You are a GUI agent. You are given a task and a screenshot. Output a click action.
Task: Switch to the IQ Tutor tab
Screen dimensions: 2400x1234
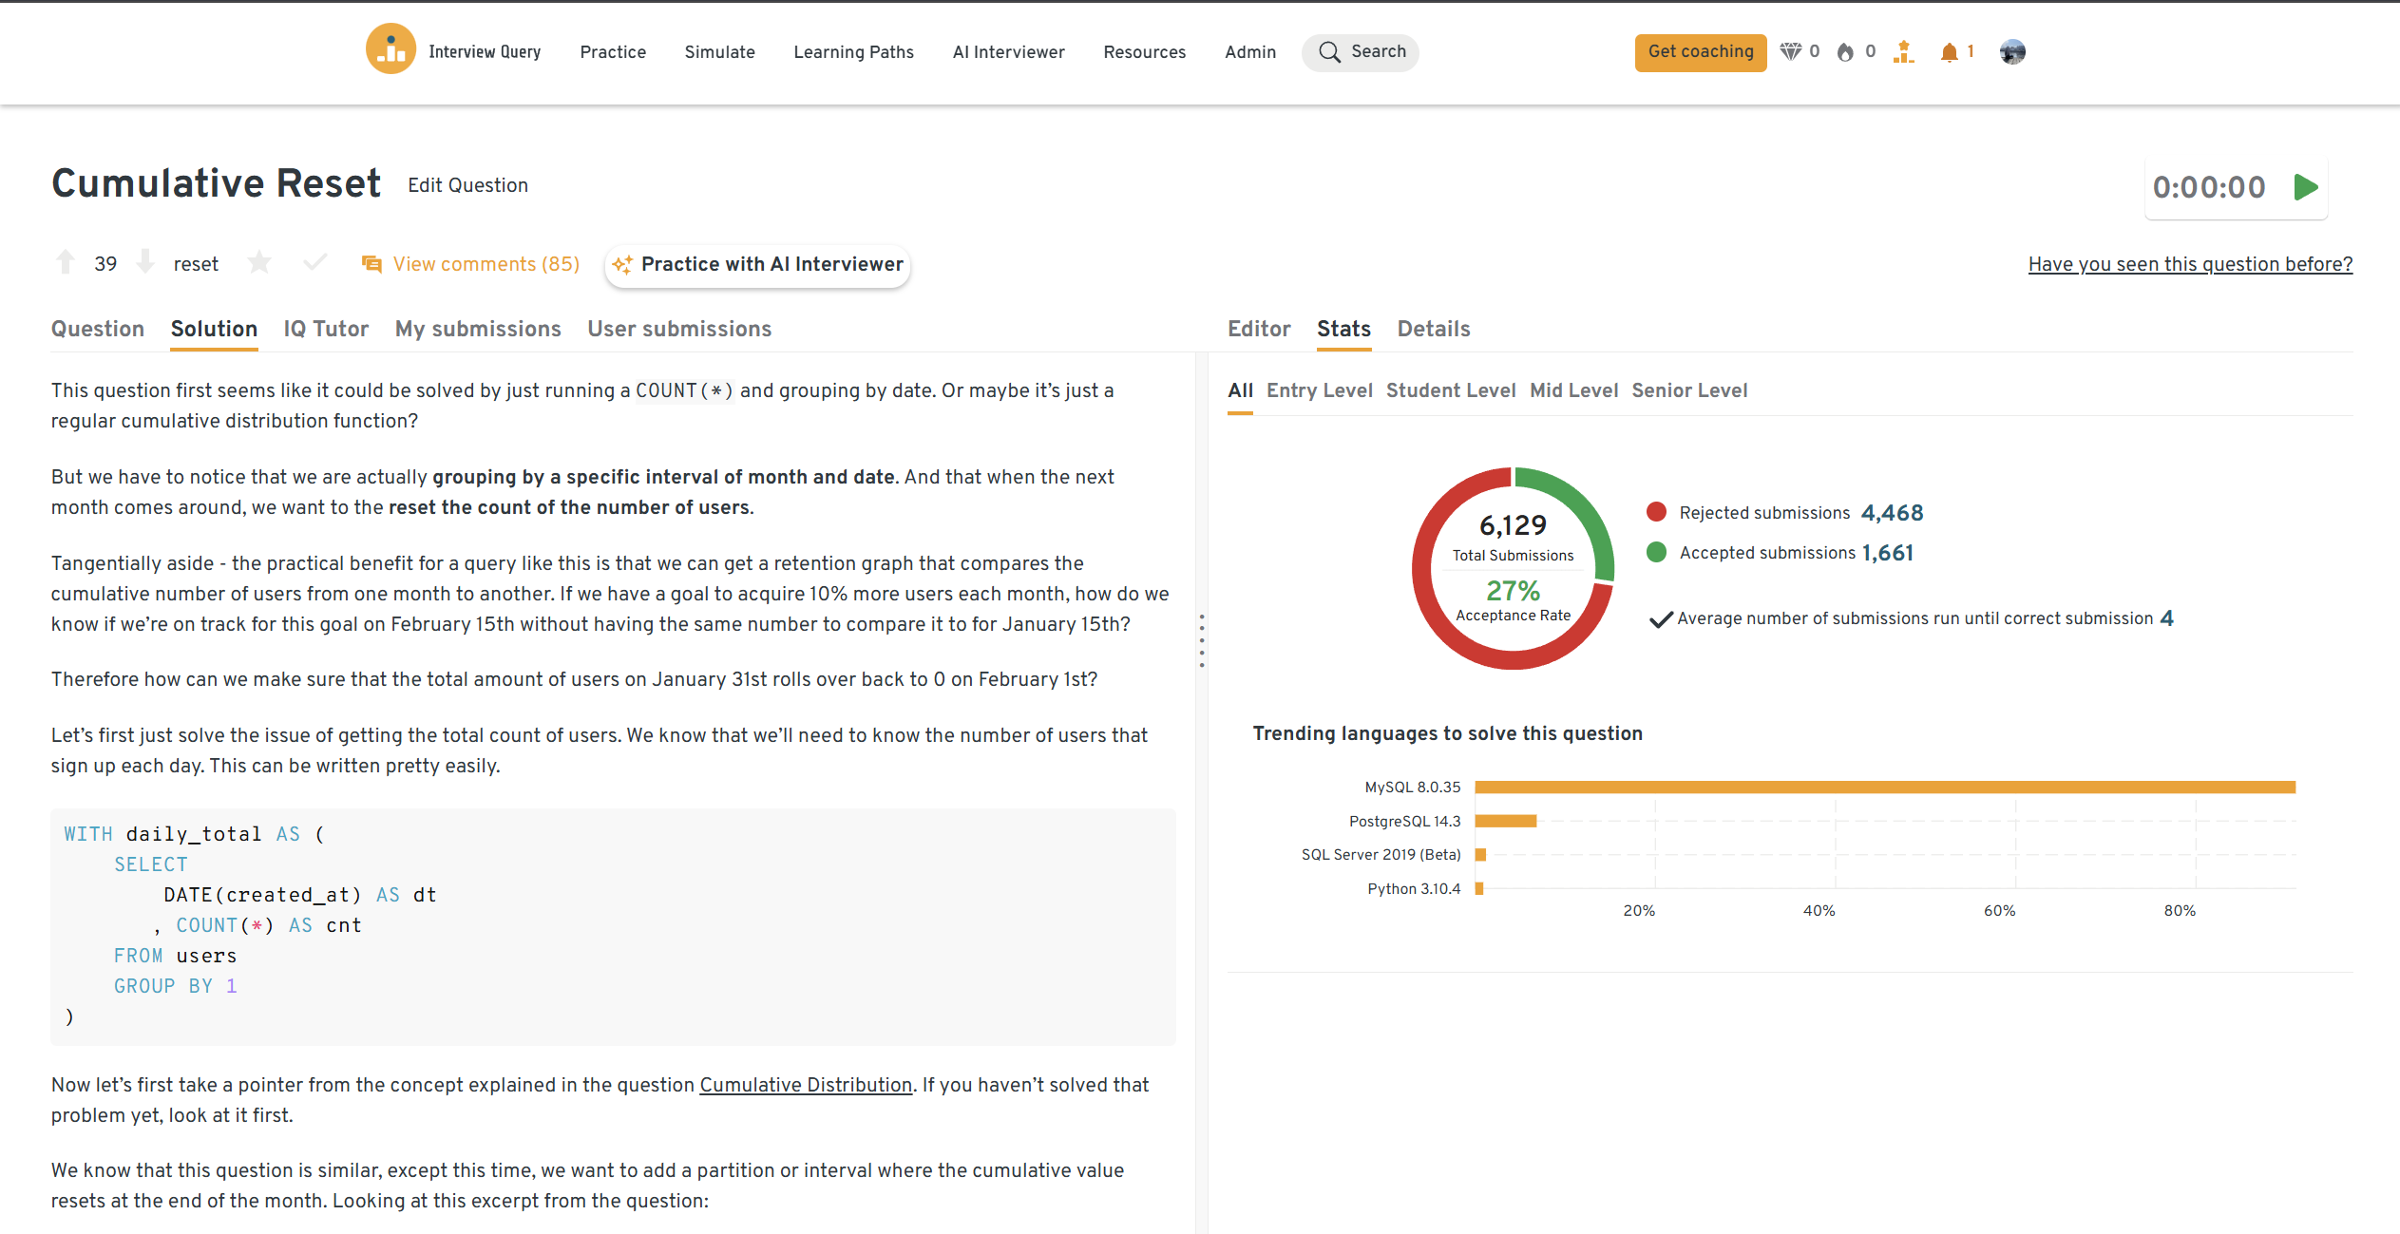[x=326, y=329]
